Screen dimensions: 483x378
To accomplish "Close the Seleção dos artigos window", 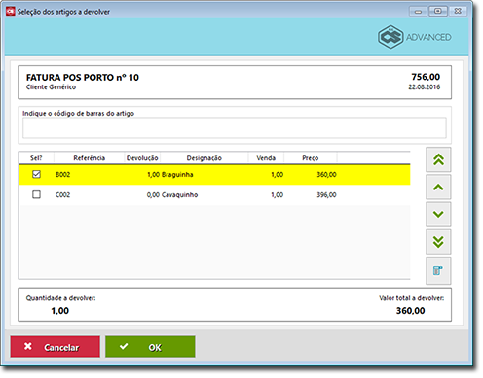I will [x=458, y=12].
